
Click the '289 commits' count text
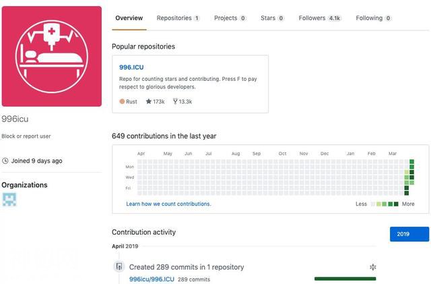click(194, 279)
